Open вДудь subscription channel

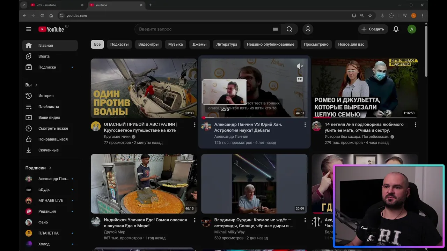[x=50, y=190]
